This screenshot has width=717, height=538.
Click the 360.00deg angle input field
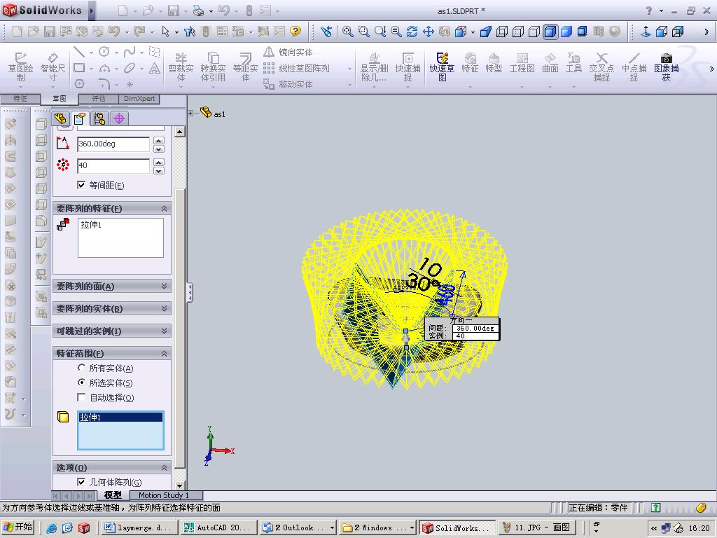pyautogui.click(x=113, y=144)
